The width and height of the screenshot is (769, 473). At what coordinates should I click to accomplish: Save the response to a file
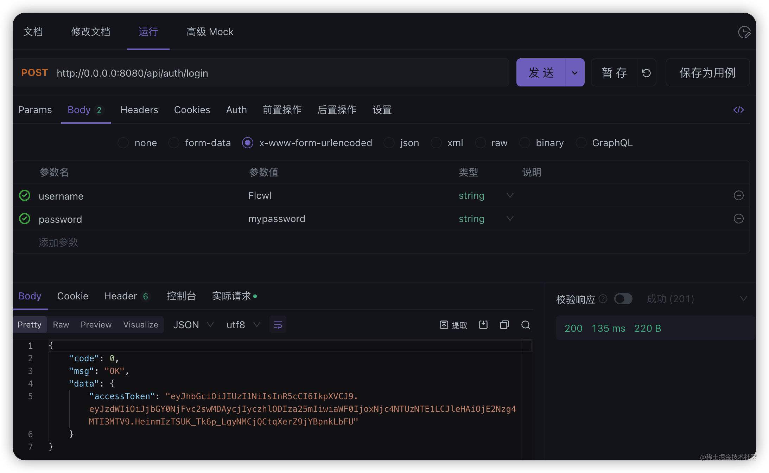click(x=483, y=325)
